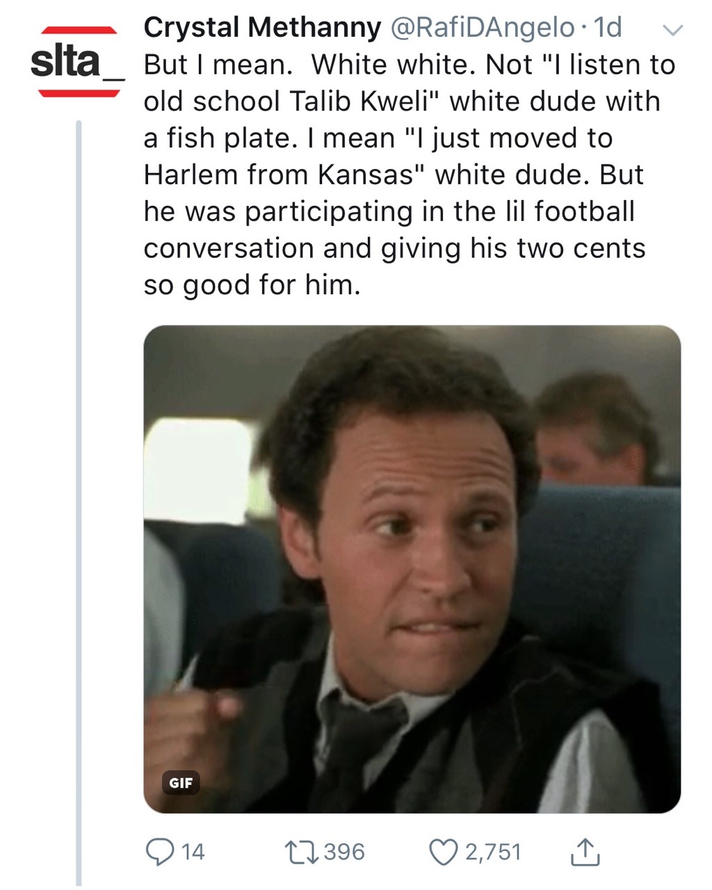Click the "so good for him." last line

[252, 285]
